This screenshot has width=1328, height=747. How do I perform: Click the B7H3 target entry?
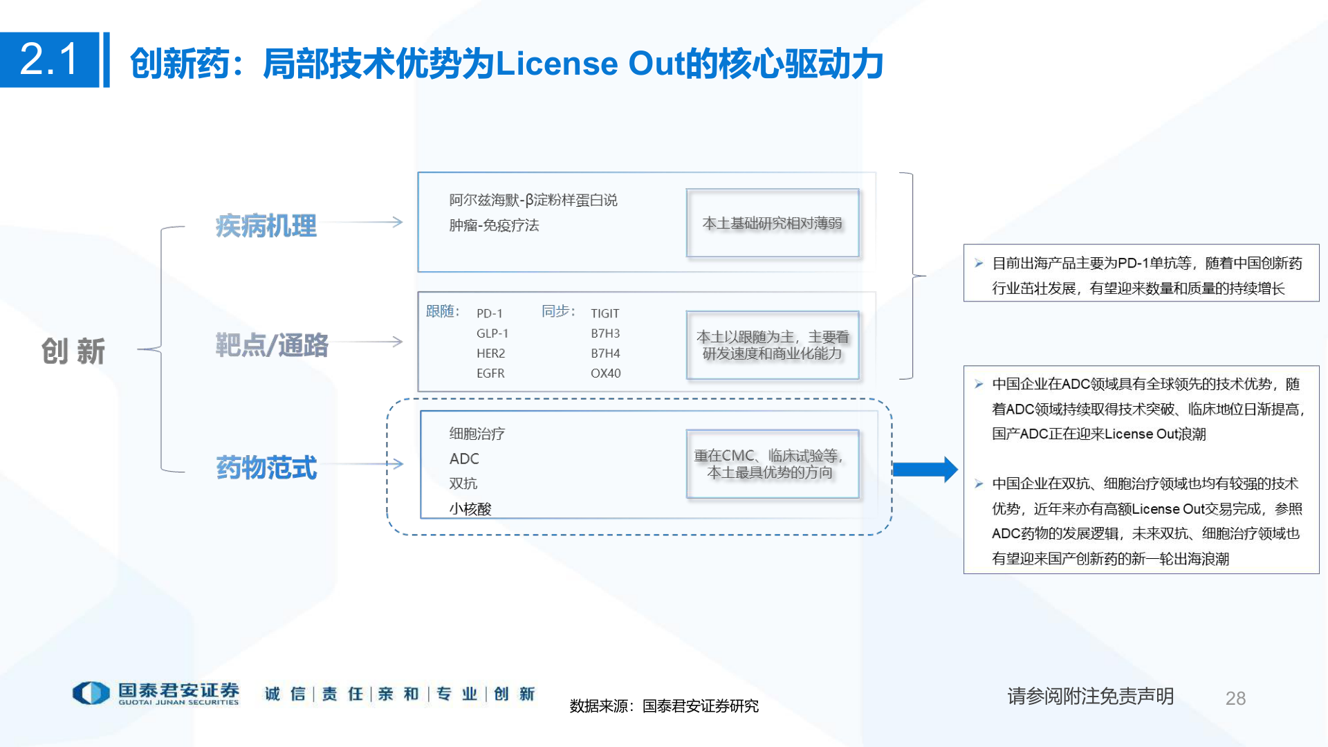pyautogui.click(x=605, y=333)
